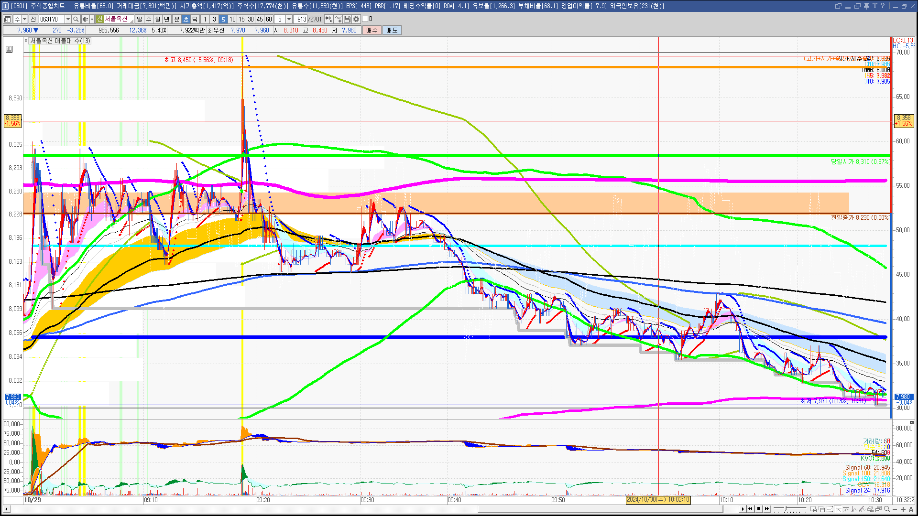Click the 매수 buy button
The height and width of the screenshot is (516, 918).
372,30
